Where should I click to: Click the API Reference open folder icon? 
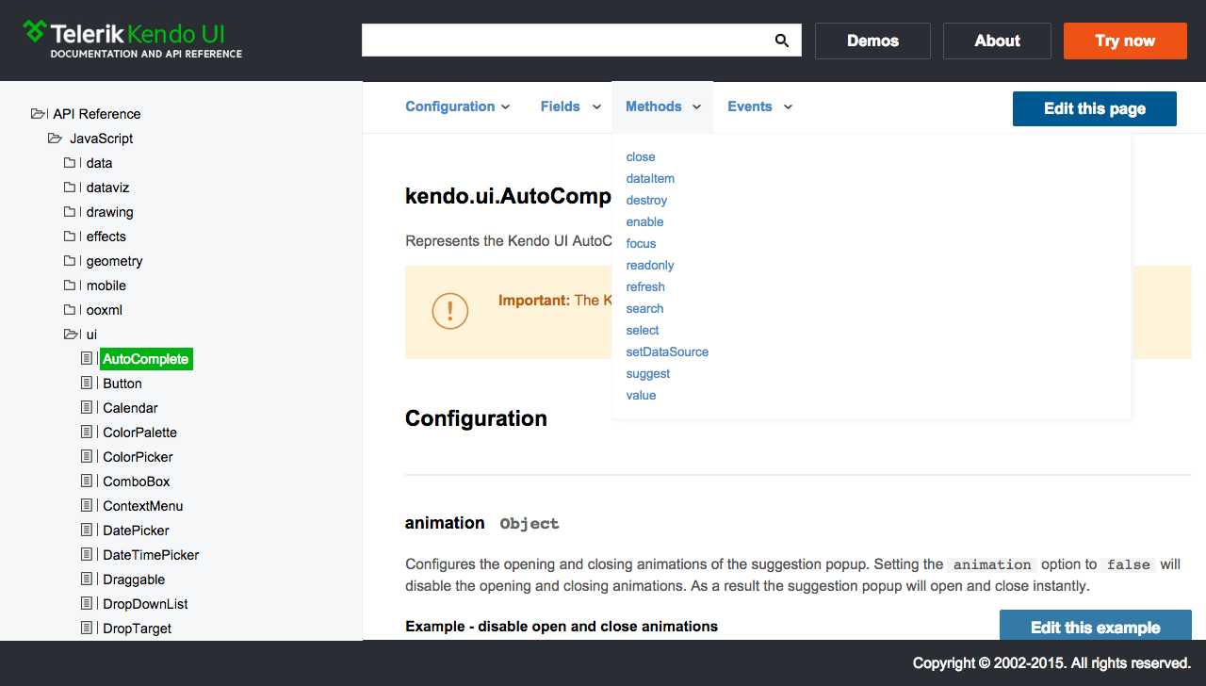pos(38,114)
